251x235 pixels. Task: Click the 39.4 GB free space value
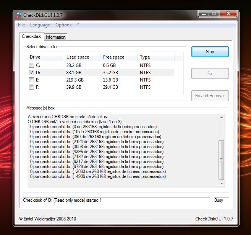click(x=110, y=87)
